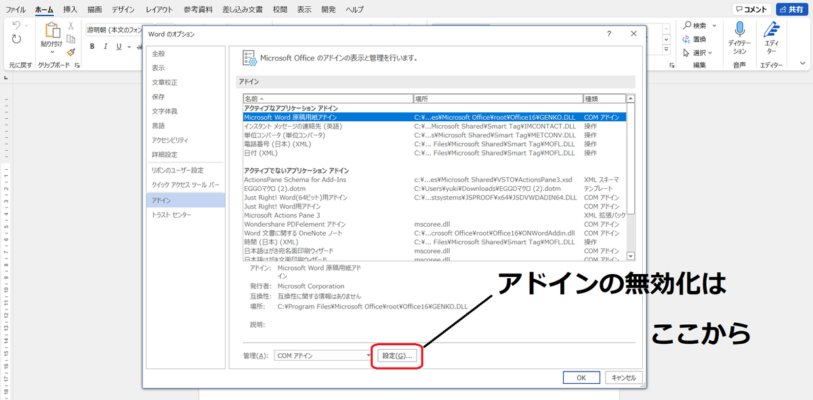Expand the 貼り付け paste options arrow
Image resolution: width=813 pixels, height=400 pixels.
pos(52,52)
